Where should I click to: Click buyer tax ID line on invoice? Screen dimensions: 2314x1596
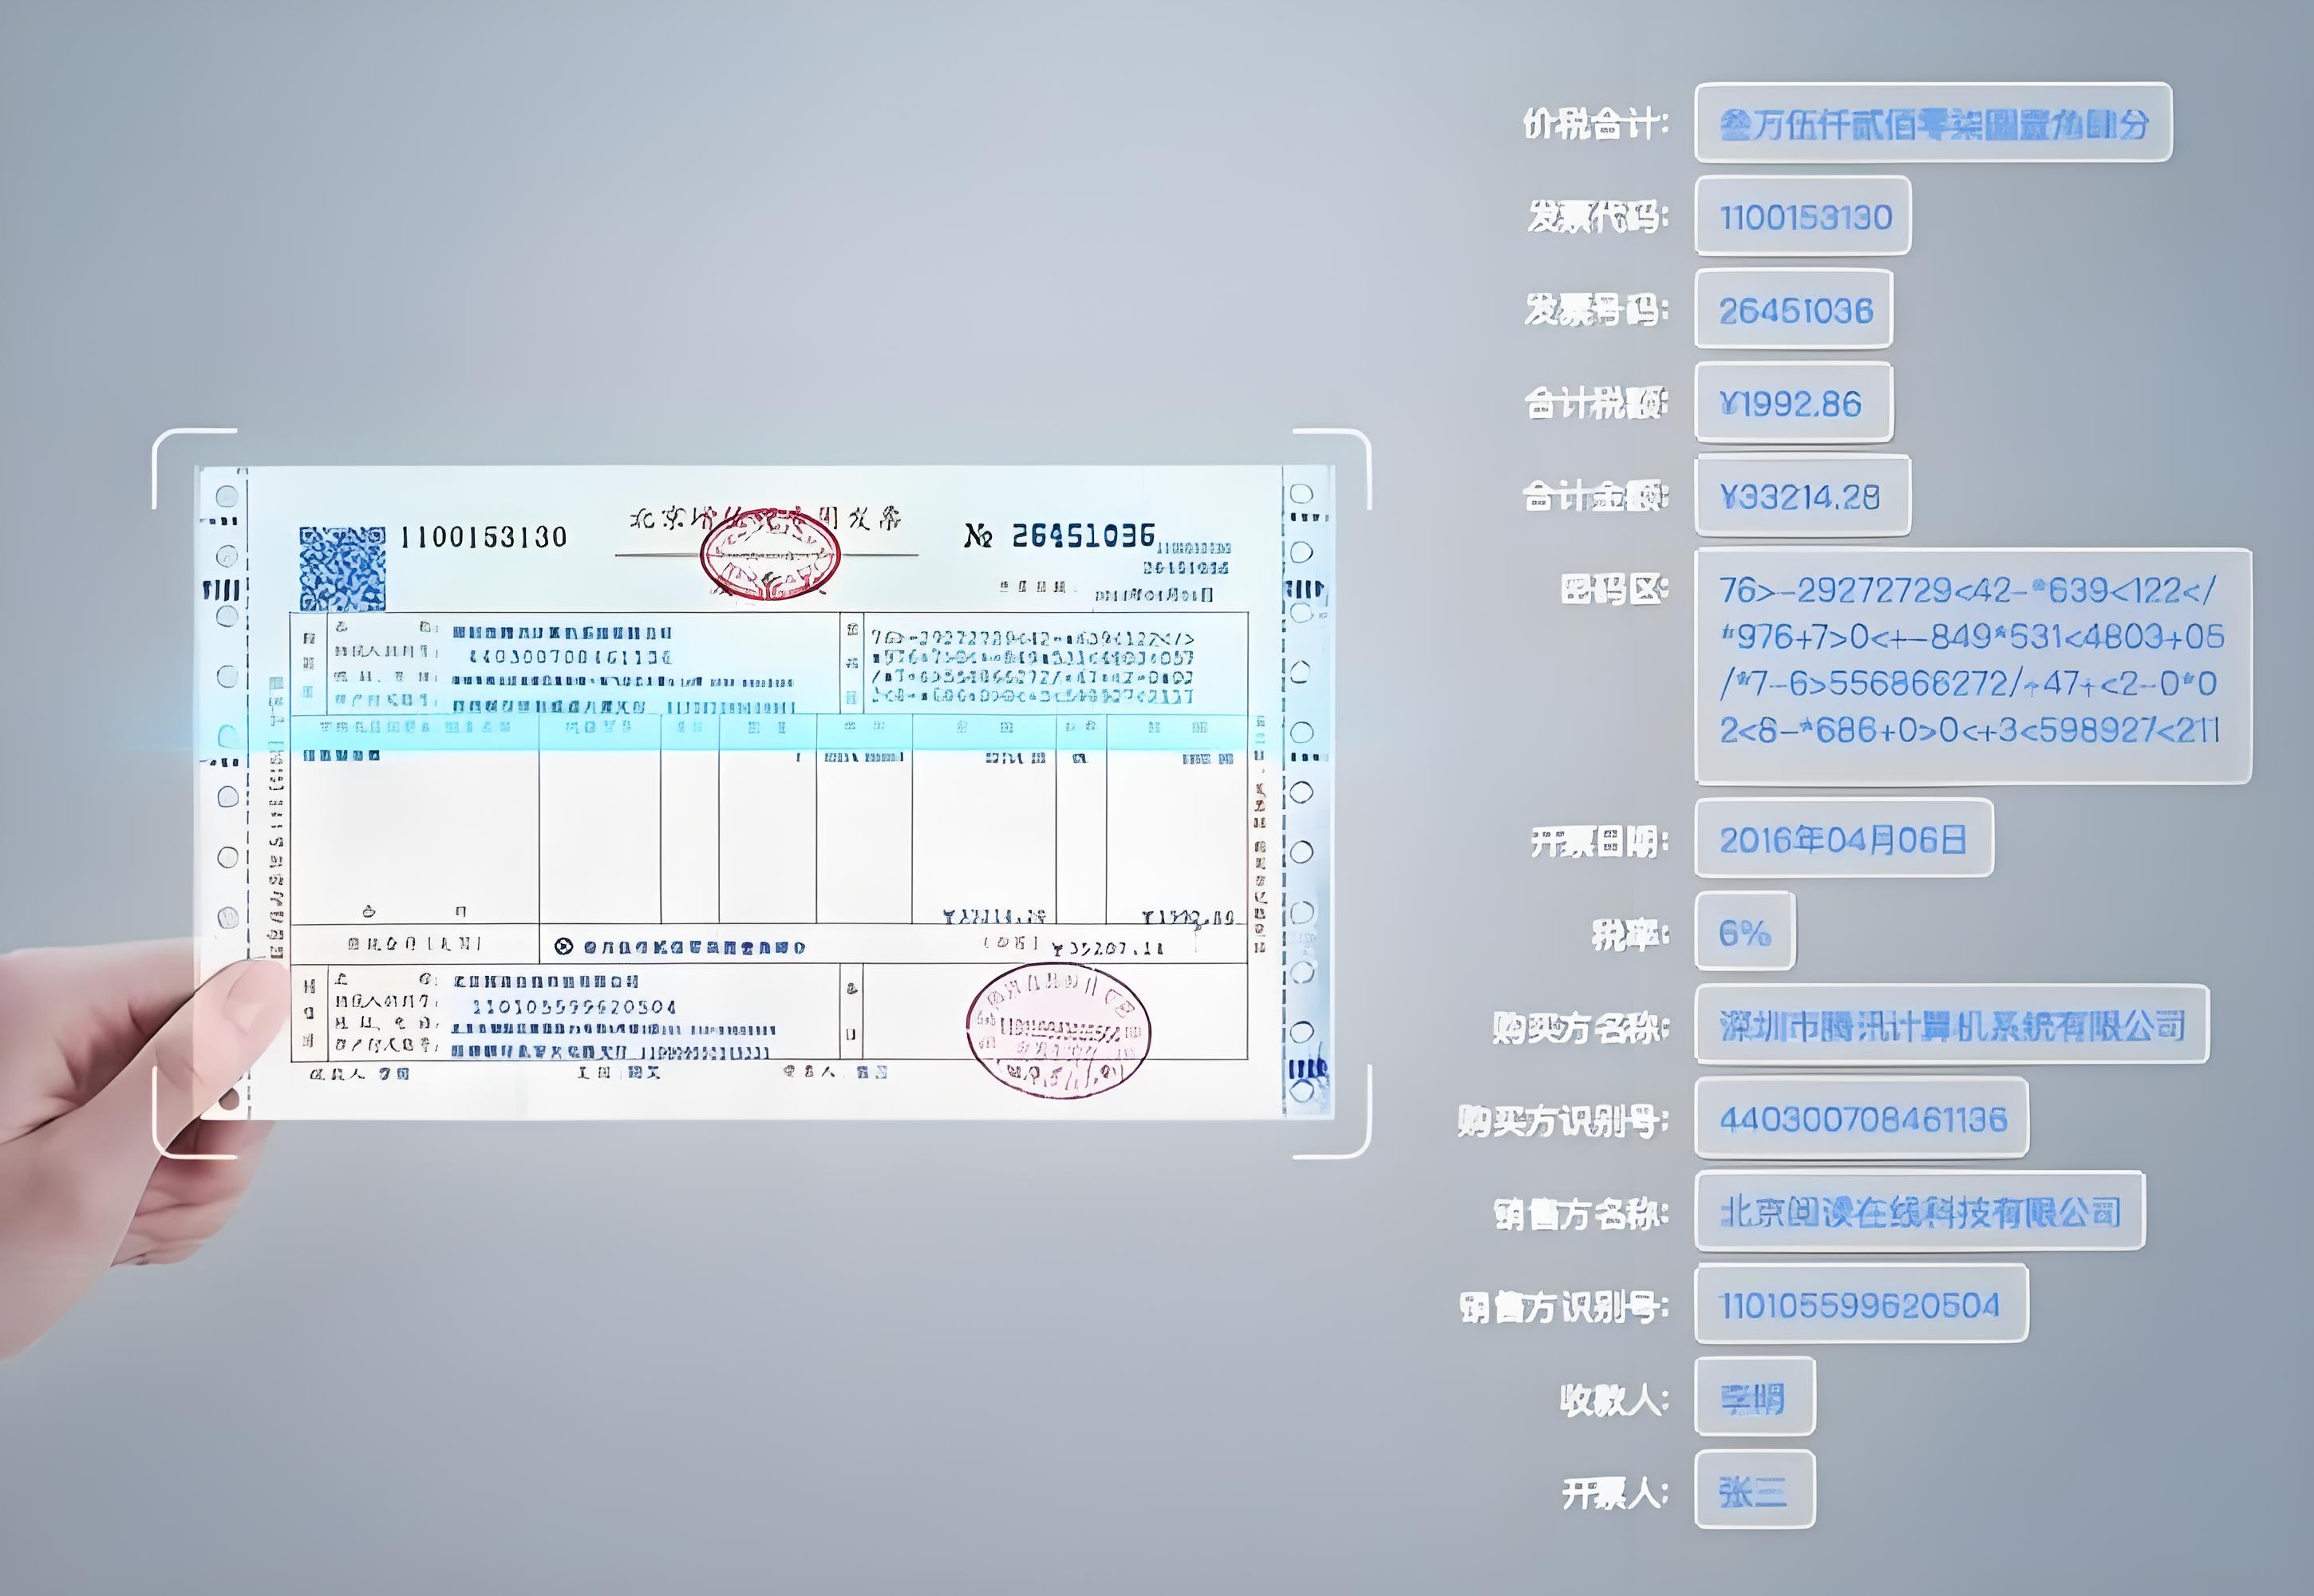coord(571,657)
